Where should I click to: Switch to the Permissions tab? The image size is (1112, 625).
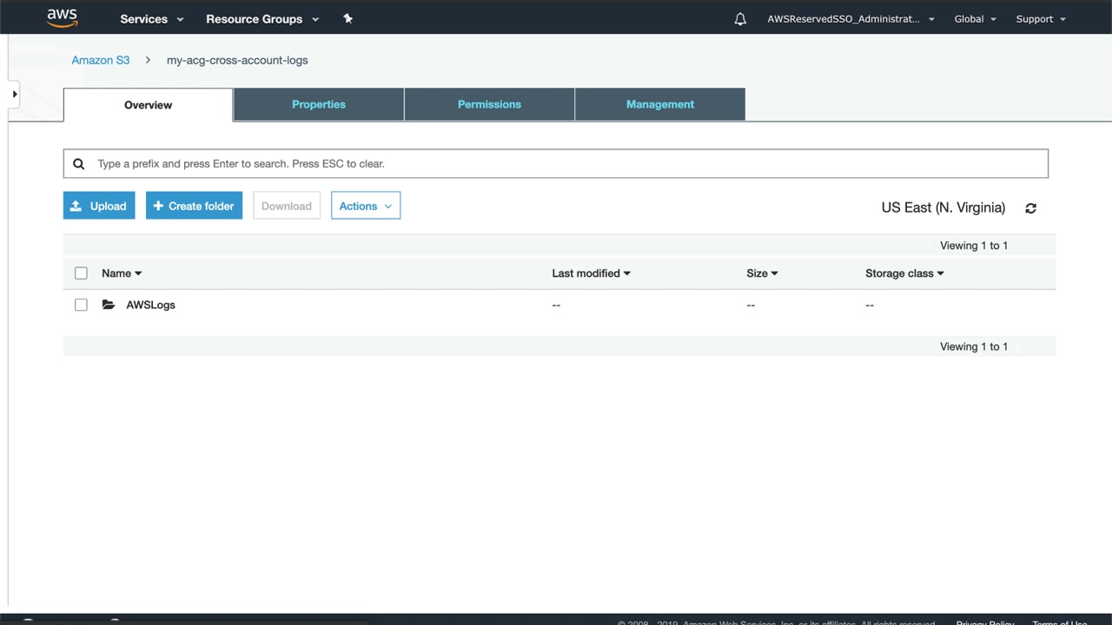click(489, 104)
